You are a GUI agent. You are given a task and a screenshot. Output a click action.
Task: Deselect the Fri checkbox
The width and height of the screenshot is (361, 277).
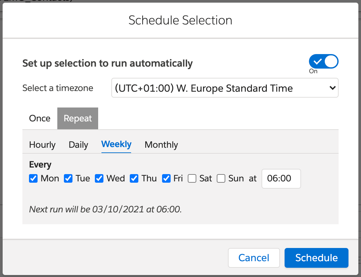[x=166, y=178]
